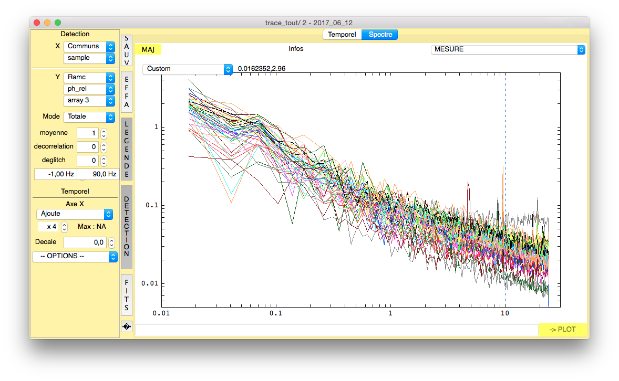
Task: Click the diamond question-mark icon button
Action: tap(126, 326)
